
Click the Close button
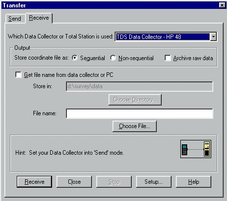pyautogui.click(x=74, y=182)
